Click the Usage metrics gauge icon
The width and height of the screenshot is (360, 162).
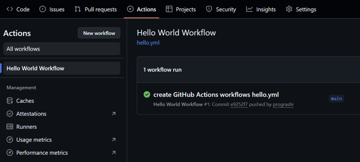click(x=10, y=140)
